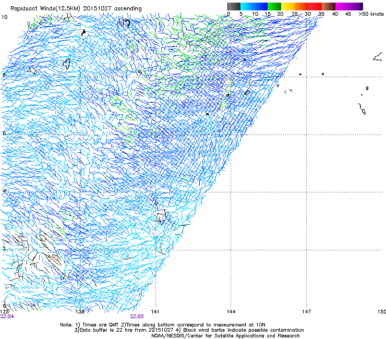Click the ">50 knots" legend label
The image size is (386, 339).
point(371,14)
